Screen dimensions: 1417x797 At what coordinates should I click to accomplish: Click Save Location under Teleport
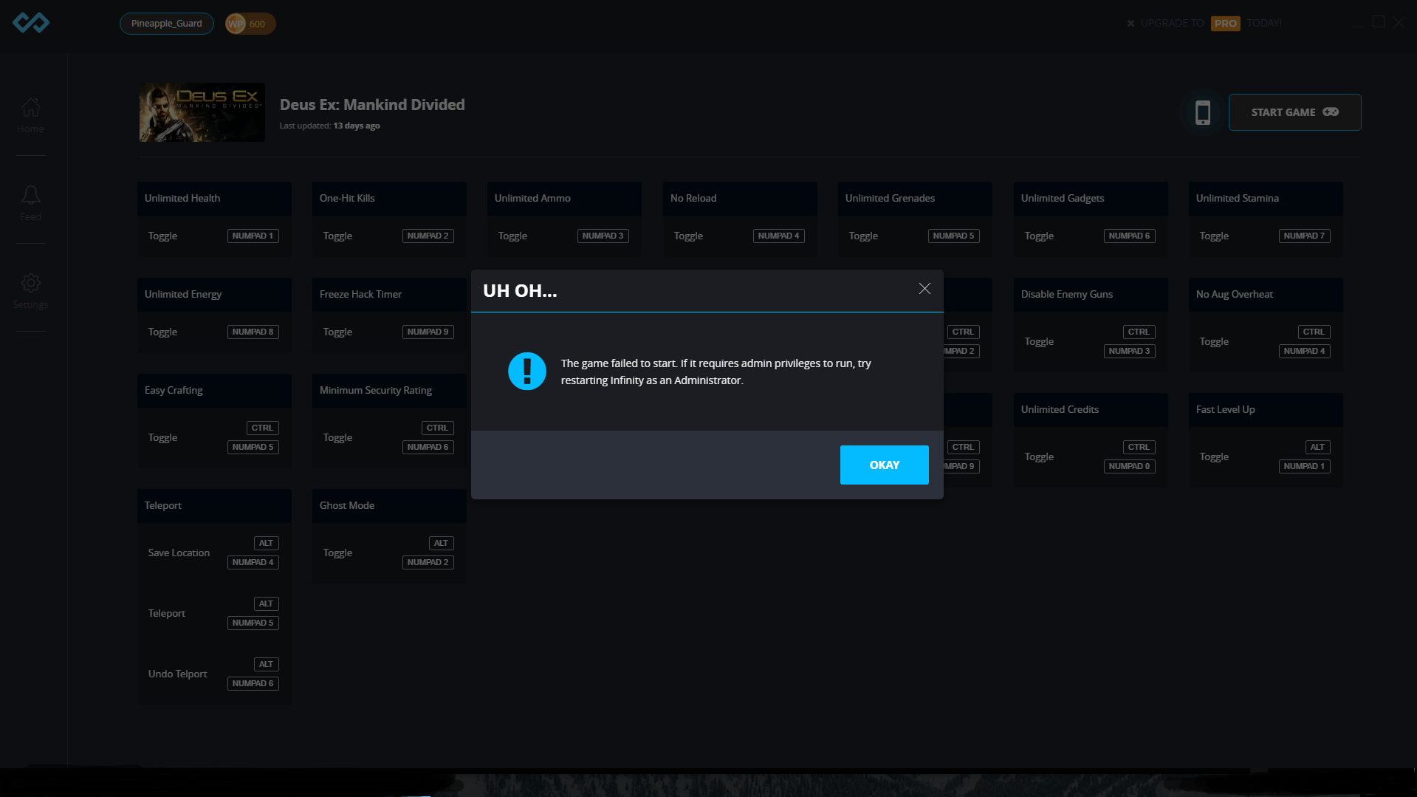point(179,553)
